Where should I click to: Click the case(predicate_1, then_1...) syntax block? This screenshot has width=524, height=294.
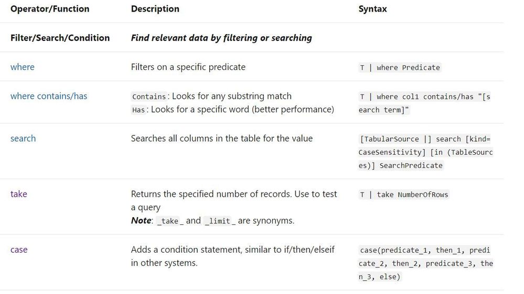[x=425, y=263]
